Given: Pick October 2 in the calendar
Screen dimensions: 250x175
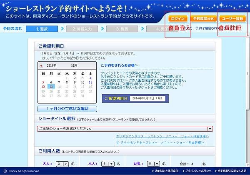Looking at the screenshot, I should (x=75, y=78).
